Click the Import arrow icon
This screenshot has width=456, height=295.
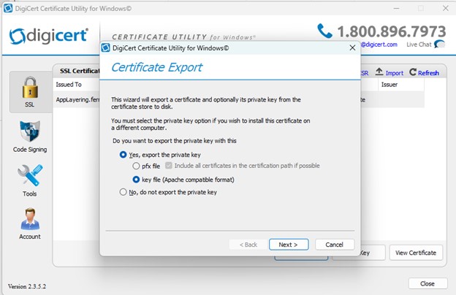coord(379,72)
